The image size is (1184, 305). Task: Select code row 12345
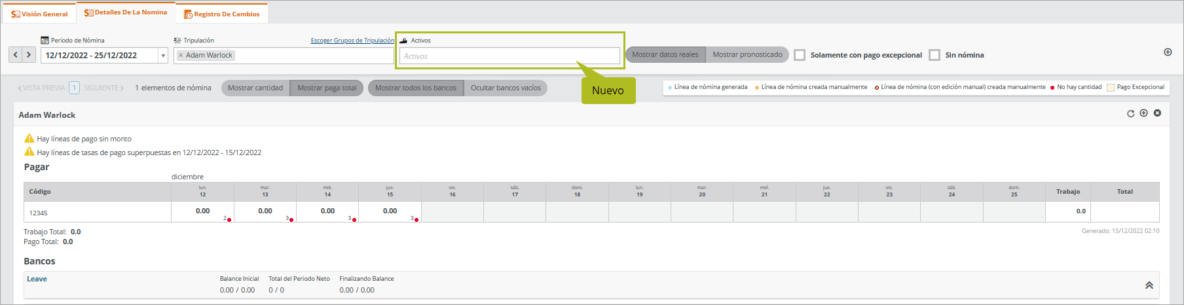point(97,212)
